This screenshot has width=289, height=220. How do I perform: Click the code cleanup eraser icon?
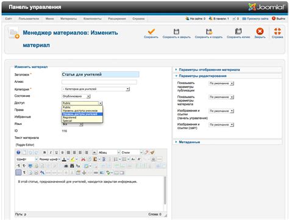tap(146, 152)
